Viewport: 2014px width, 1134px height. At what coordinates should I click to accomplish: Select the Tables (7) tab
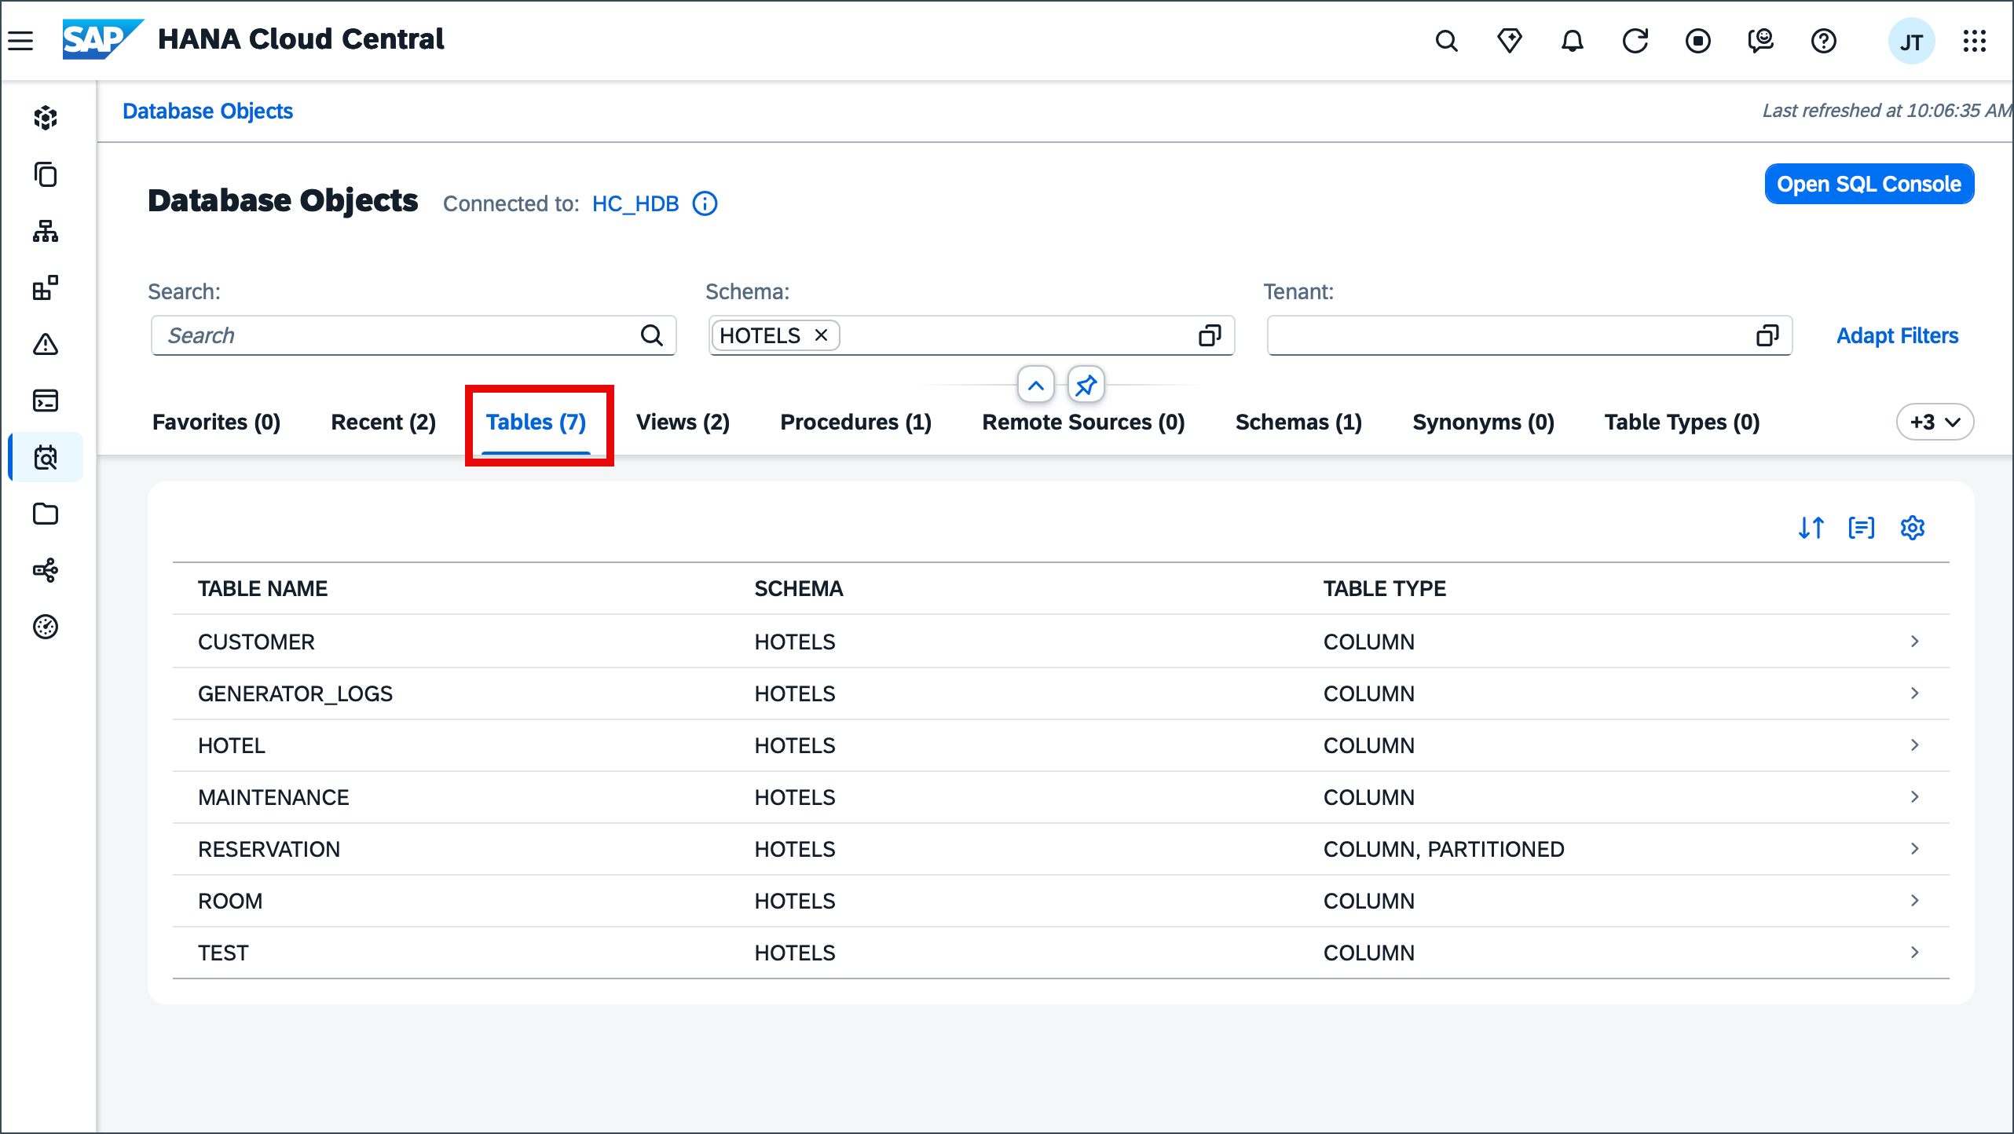pos(536,423)
